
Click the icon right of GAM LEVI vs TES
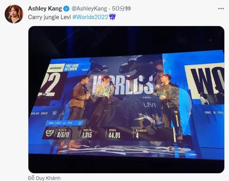tap(80, 123)
